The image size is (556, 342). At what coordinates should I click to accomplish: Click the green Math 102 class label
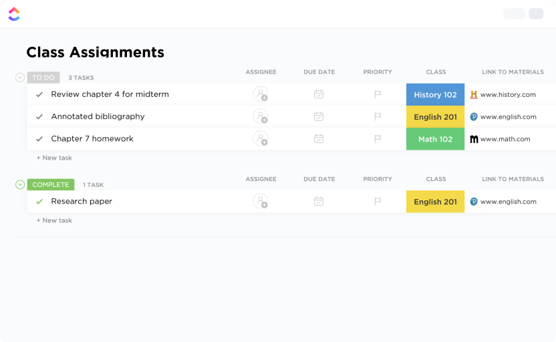point(435,140)
